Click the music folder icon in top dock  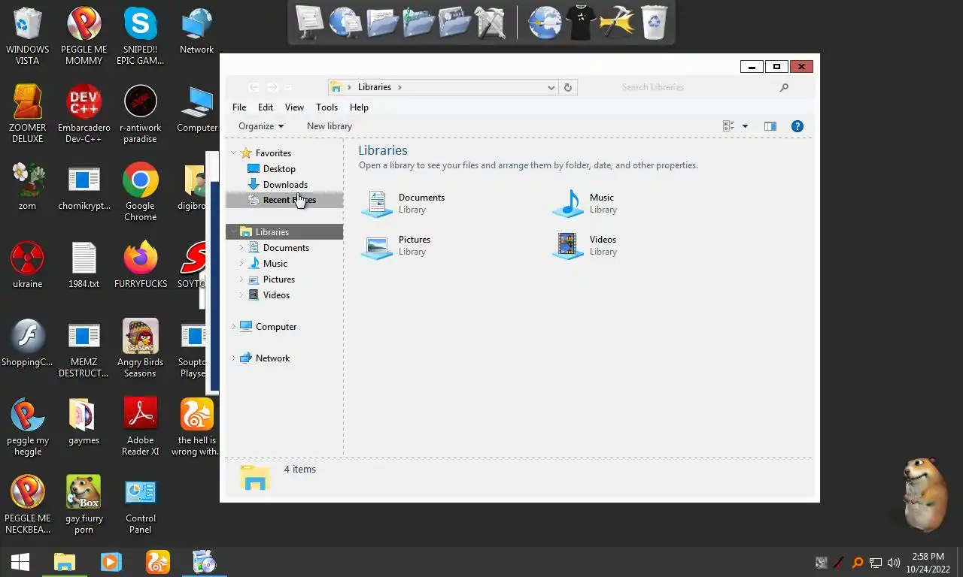click(x=419, y=22)
